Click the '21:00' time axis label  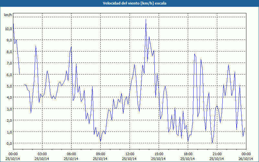(x=217, y=154)
